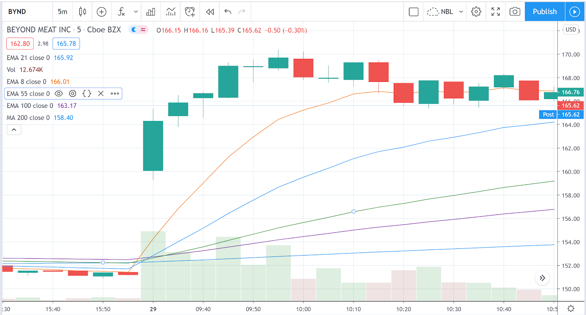Viewport: 586px width, 315px height.
Task: Open the Indicators fx button
Action: click(x=121, y=12)
